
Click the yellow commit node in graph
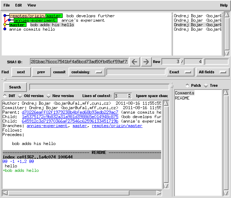(5, 25)
